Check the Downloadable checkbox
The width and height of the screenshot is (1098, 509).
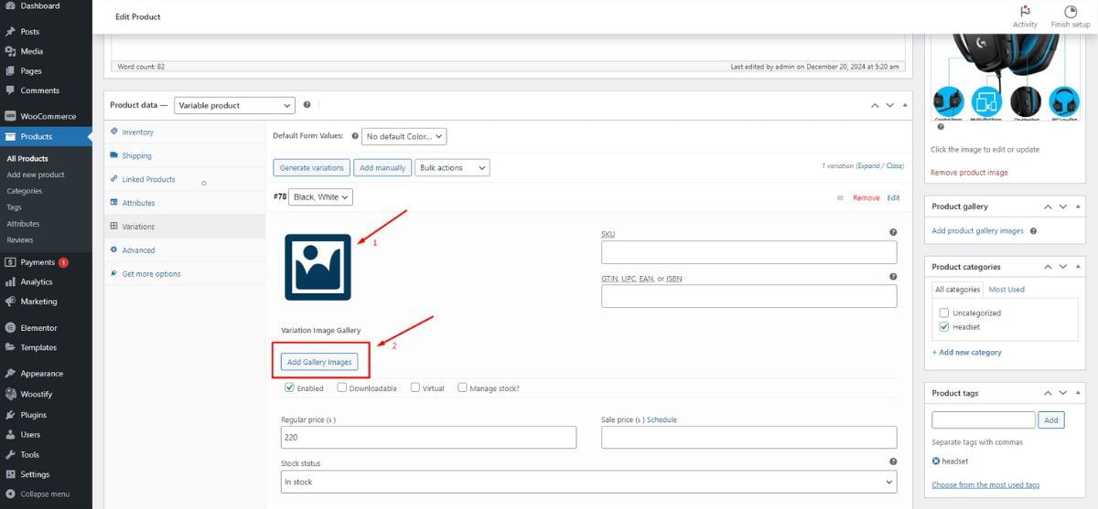tap(342, 387)
